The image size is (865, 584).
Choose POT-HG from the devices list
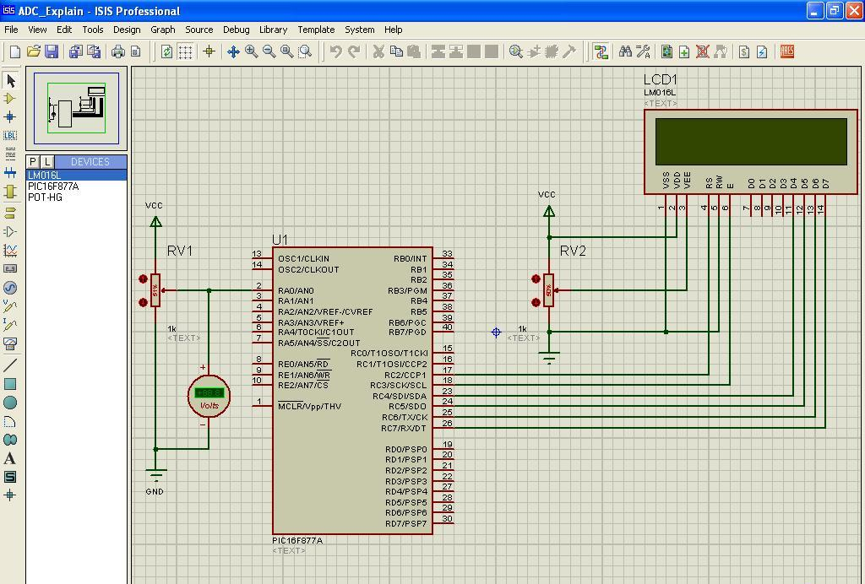click(x=45, y=197)
